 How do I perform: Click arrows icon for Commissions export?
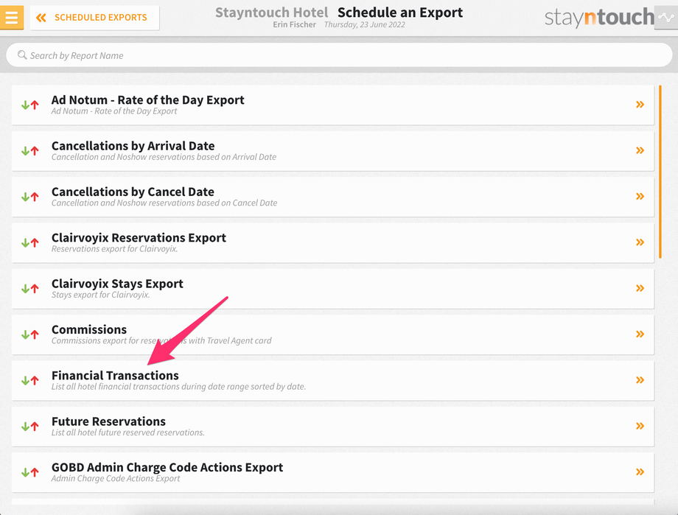pyautogui.click(x=30, y=334)
